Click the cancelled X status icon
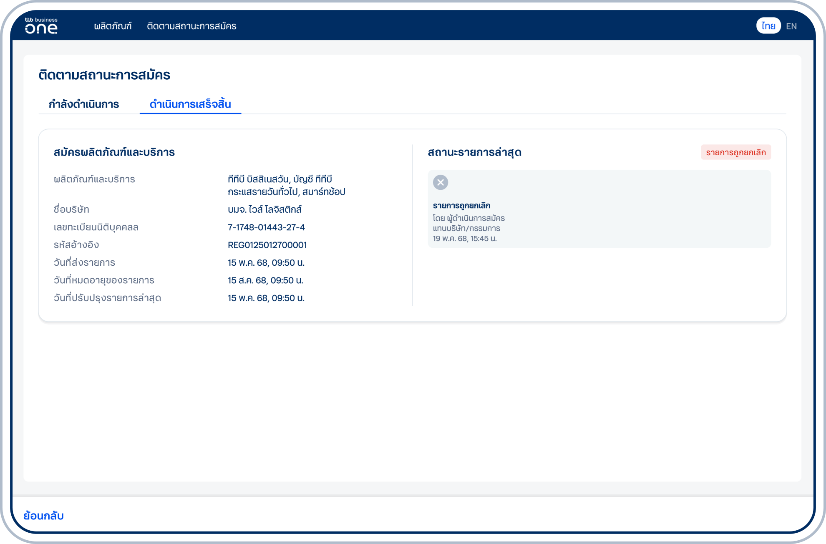The width and height of the screenshot is (826, 544). coord(440,182)
